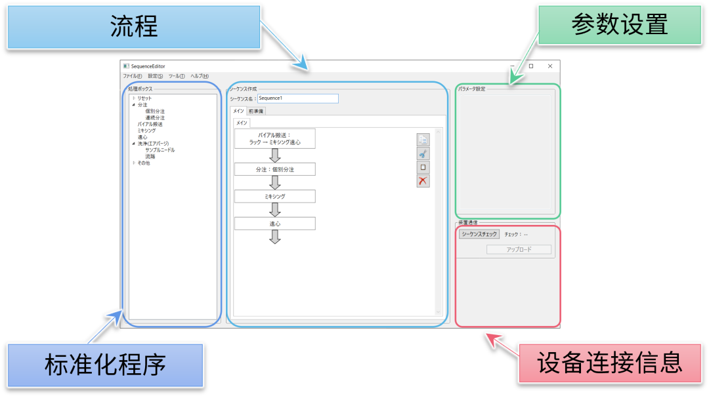Expand the その他 tree node

[x=134, y=163]
